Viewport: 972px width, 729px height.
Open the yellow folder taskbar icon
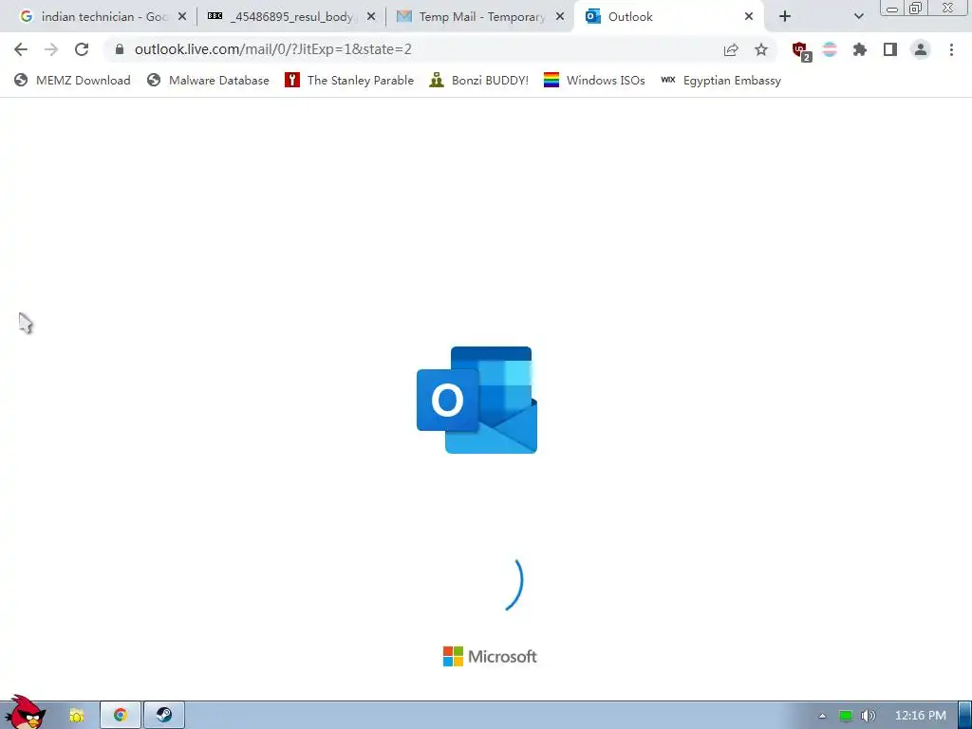point(76,716)
